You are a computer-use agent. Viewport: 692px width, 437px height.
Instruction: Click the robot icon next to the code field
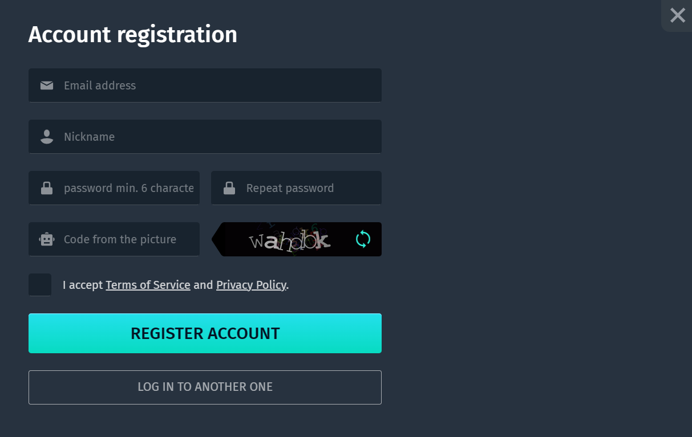[47, 239]
